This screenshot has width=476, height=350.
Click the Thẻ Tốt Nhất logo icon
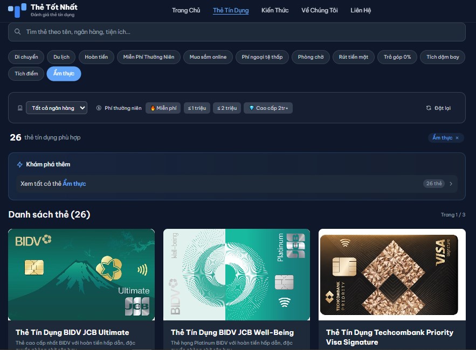click(x=17, y=10)
